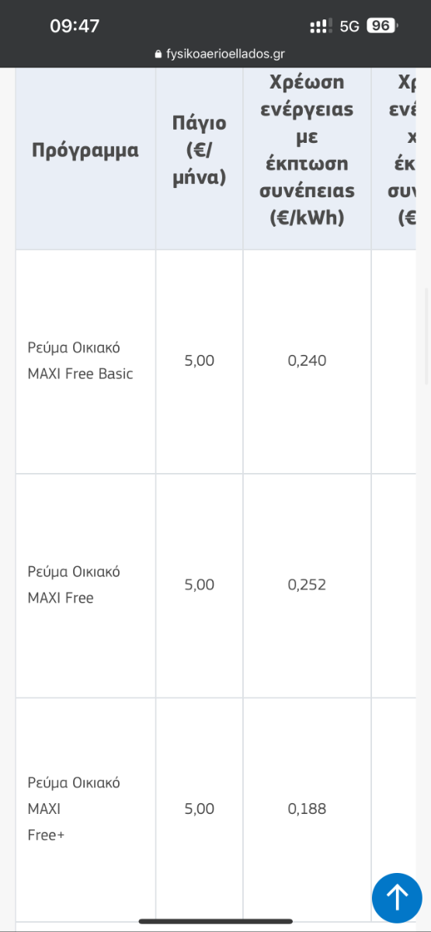Tap the 0,188 energy charge cell
This screenshot has height=932, width=431.
click(307, 809)
